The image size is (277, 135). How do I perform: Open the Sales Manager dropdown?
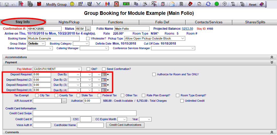(x=40, y=48)
